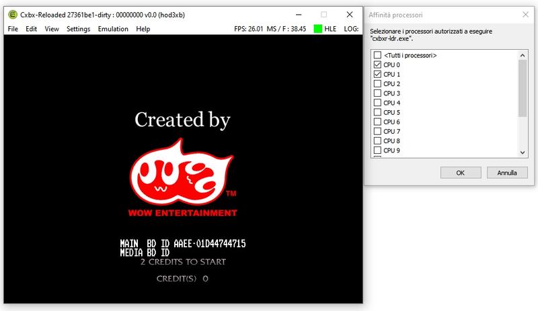Click the 'Created by' text in game
538x311 pixels.
[182, 120]
